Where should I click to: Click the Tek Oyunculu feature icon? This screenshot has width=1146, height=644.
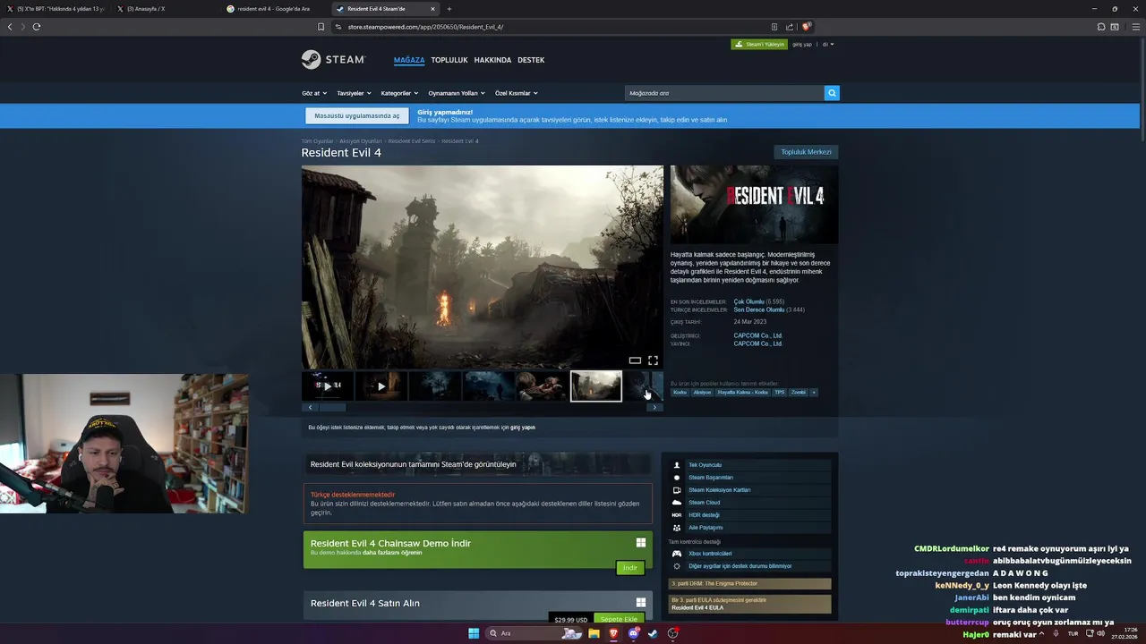pyautogui.click(x=677, y=465)
